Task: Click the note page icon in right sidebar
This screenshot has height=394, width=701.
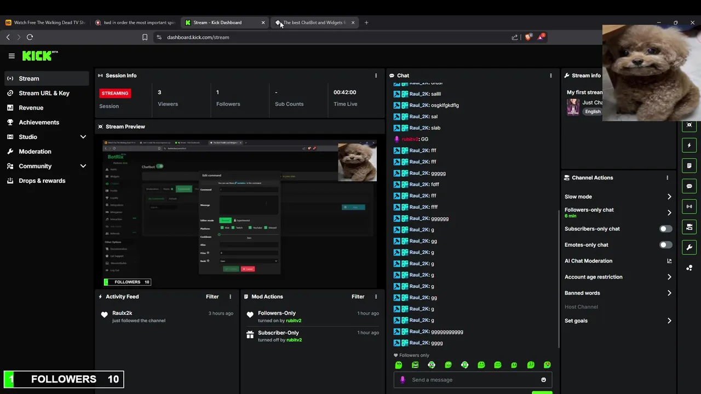Action: [x=689, y=166]
